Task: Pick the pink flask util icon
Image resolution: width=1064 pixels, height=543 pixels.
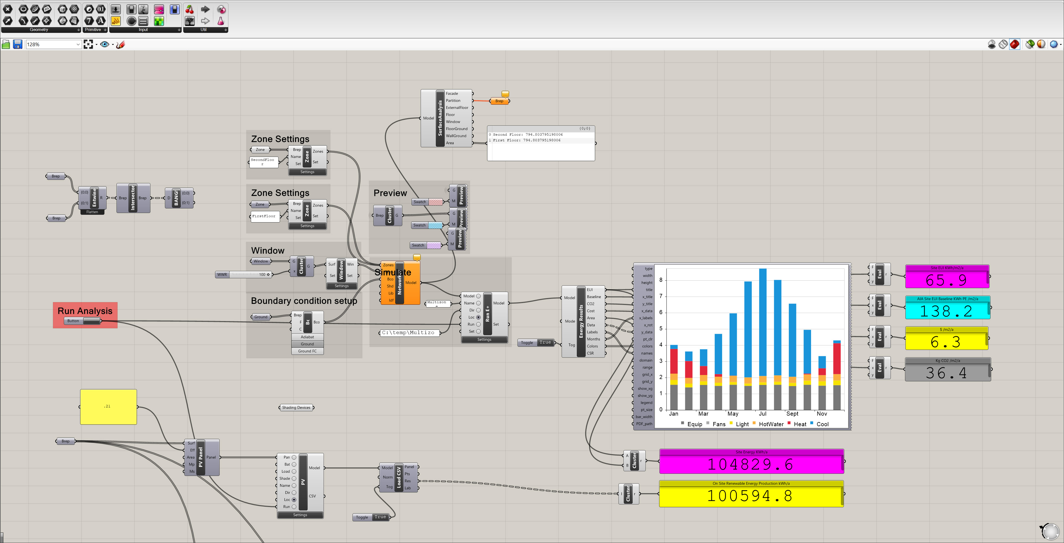Action: tap(221, 21)
